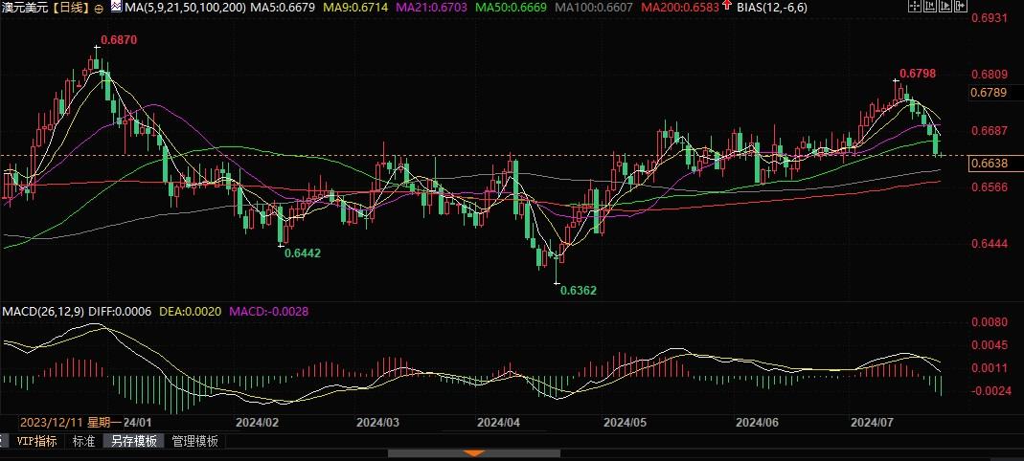Click the 0.6444 price axis label
The image size is (1024, 461).
pyautogui.click(x=990, y=243)
